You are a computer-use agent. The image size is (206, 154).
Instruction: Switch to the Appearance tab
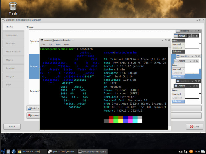[13, 35]
